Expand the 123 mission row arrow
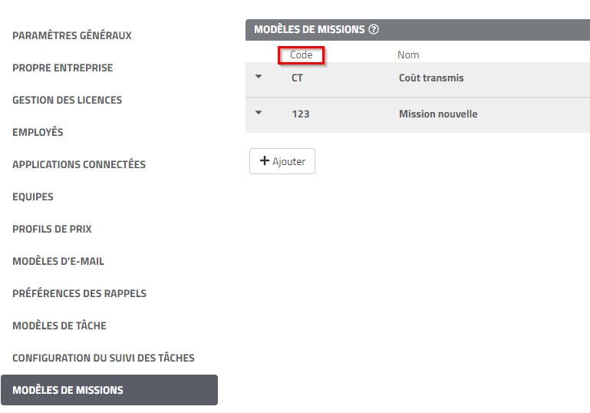Viewport: 590px width, 413px height. pos(259,113)
